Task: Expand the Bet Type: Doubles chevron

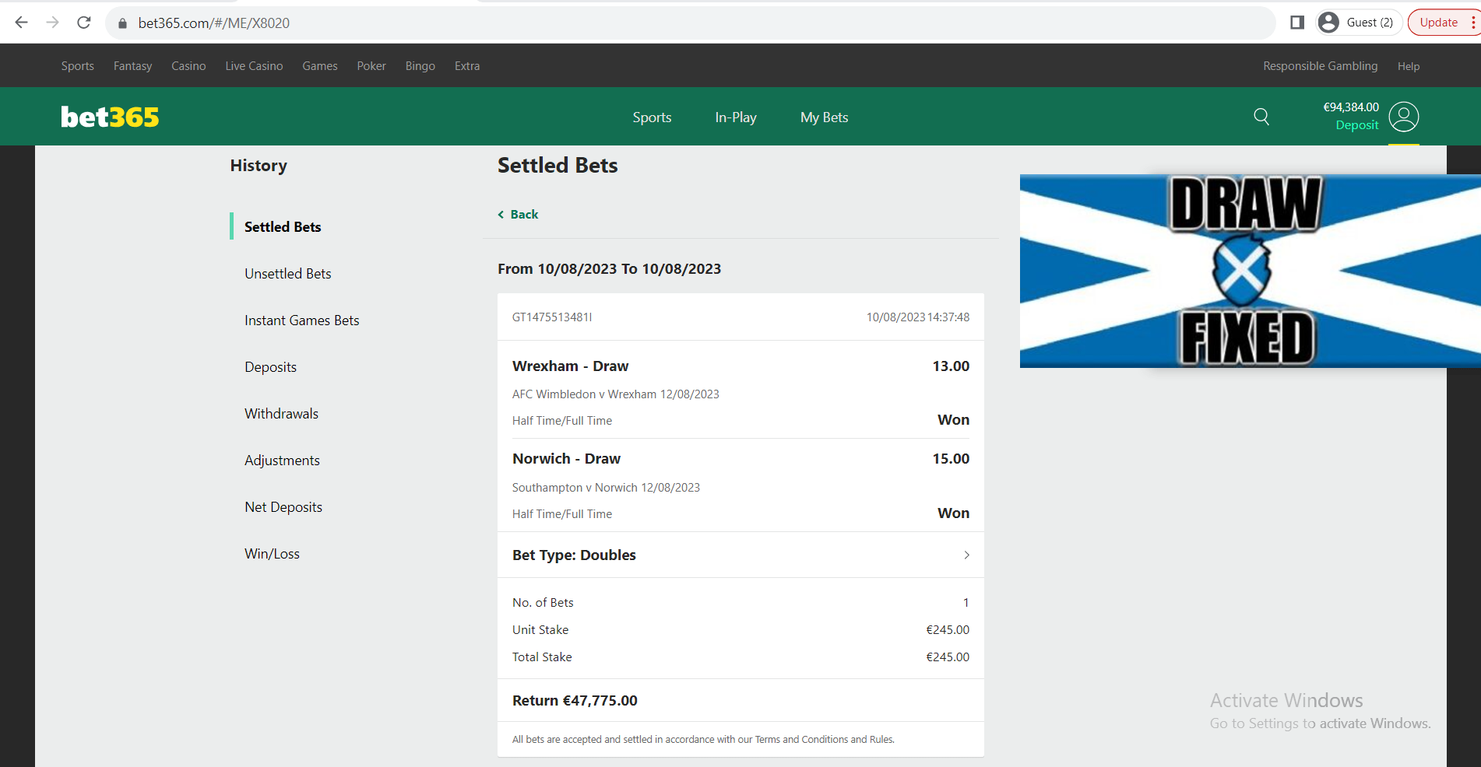Action: pyautogui.click(x=966, y=555)
